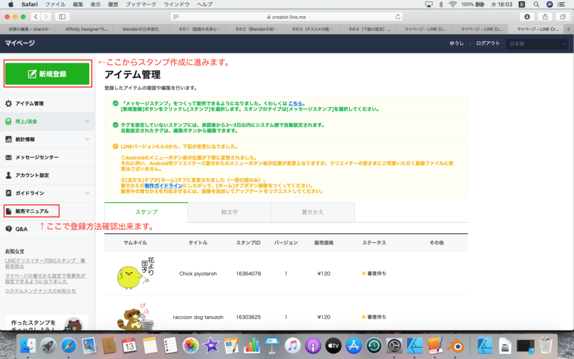Viewport: 574px width, 359px height.
Task: Open Photos app in the Dock
Action: click(x=191, y=346)
